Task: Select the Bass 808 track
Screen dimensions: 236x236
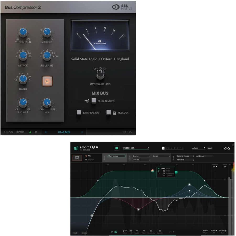Action: (185, 160)
